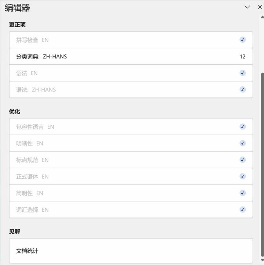The height and width of the screenshot is (265, 264).
Task: Click checkmark icon for 明晰性 EN
Action: coord(242,143)
